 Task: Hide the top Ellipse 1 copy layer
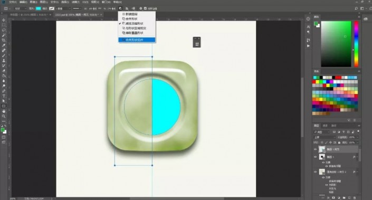(x=316, y=149)
